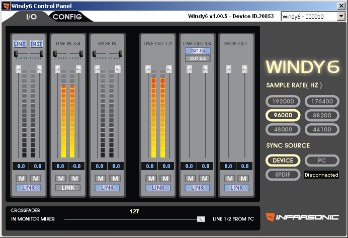Viewport: 348px width, 238px height.
Task: Toggle LINK on the LINE/INST strip
Action: tap(28, 188)
